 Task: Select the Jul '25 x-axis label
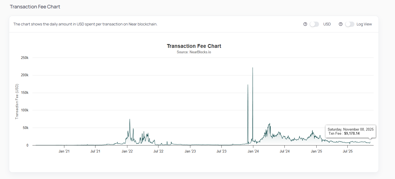coord(347,151)
